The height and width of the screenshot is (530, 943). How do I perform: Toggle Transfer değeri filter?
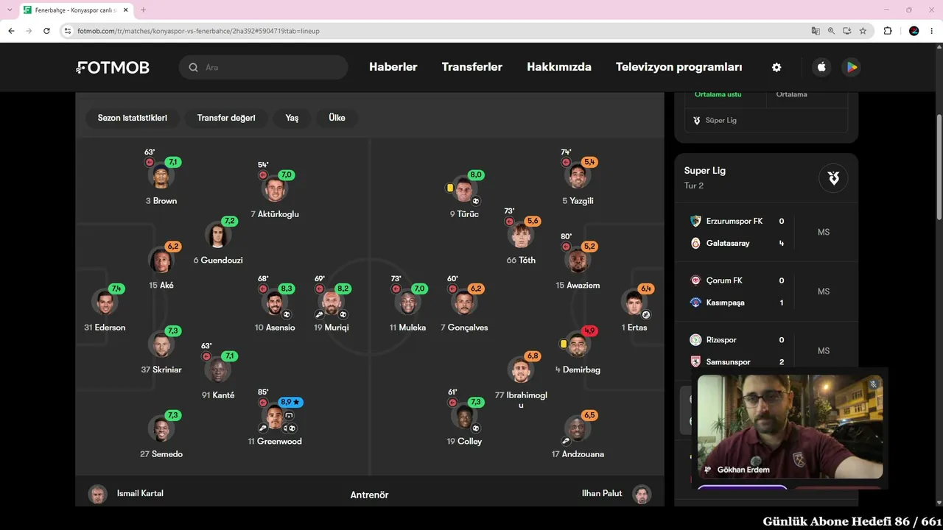tap(226, 118)
